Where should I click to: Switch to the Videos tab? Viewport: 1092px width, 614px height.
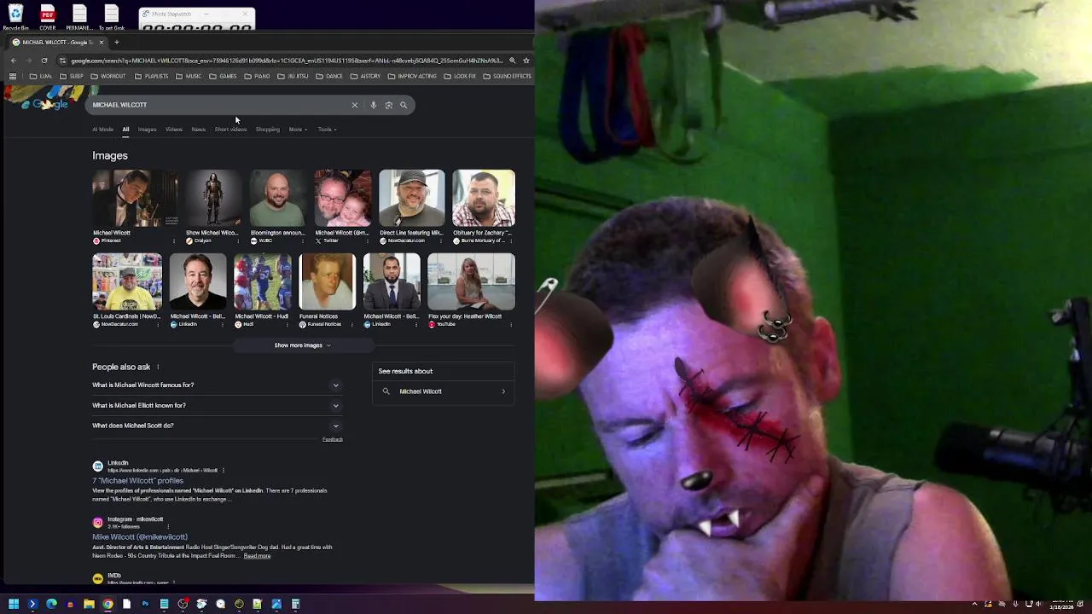pyautogui.click(x=174, y=130)
